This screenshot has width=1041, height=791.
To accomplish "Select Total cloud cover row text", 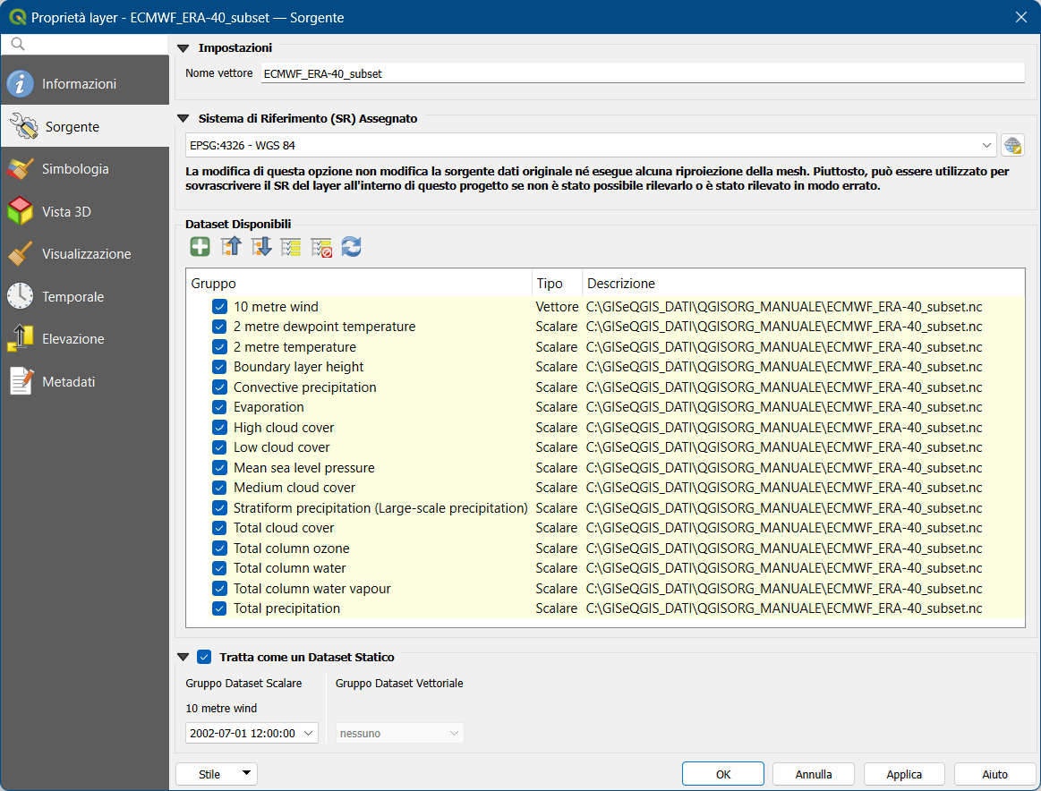I will [284, 528].
